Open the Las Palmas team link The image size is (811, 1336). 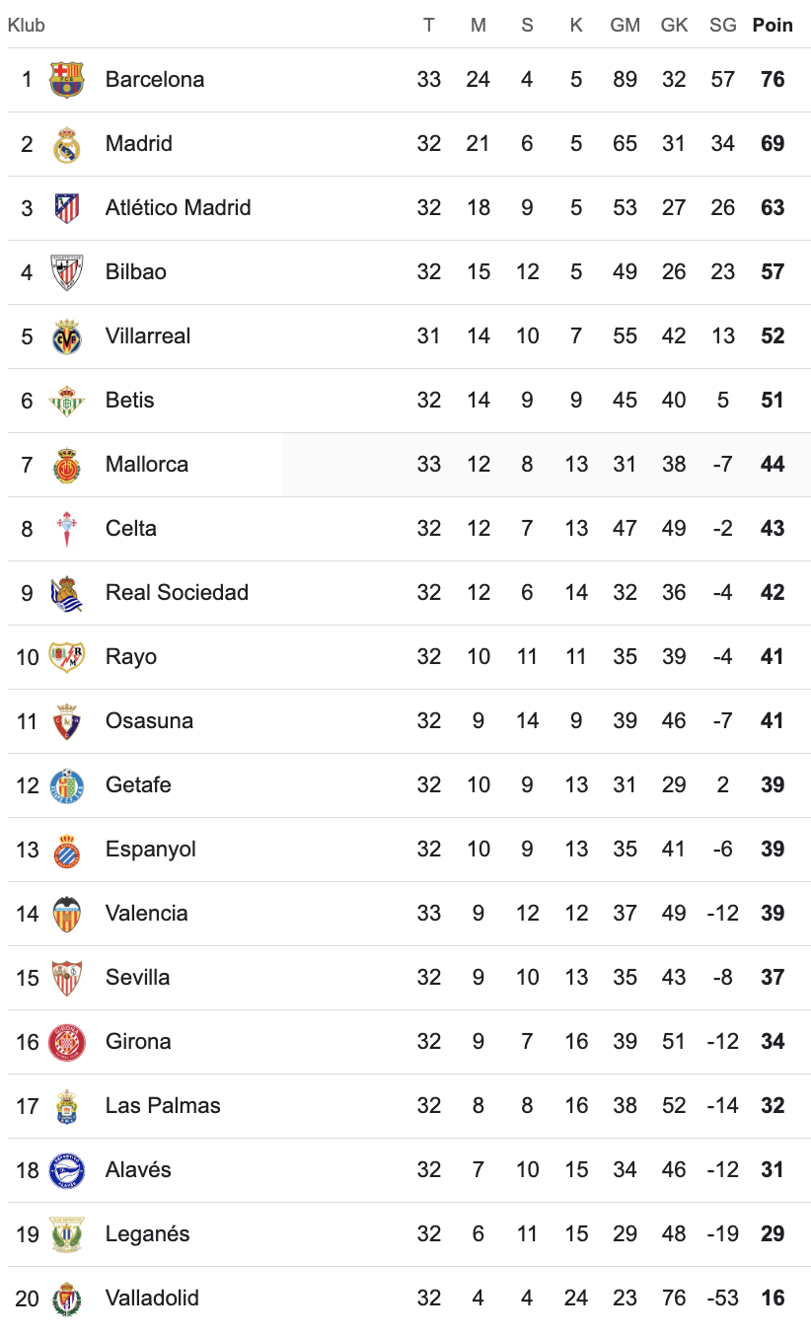163,1106
